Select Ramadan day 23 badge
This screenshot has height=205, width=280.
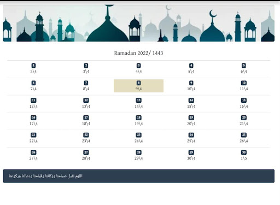(138, 135)
